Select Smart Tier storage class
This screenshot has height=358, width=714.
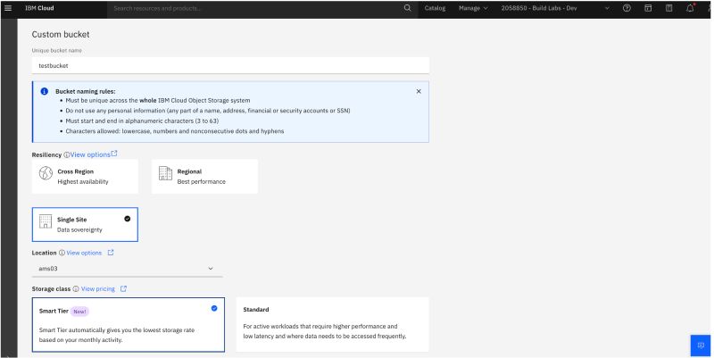(x=129, y=325)
